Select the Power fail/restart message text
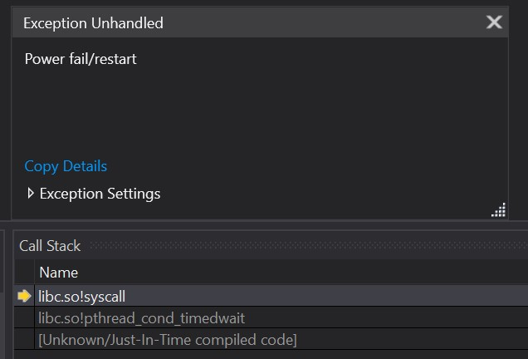The image size is (528, 359). [81, 59]
